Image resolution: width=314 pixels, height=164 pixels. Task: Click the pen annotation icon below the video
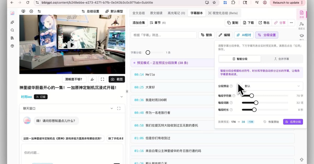tap(92, 79)
